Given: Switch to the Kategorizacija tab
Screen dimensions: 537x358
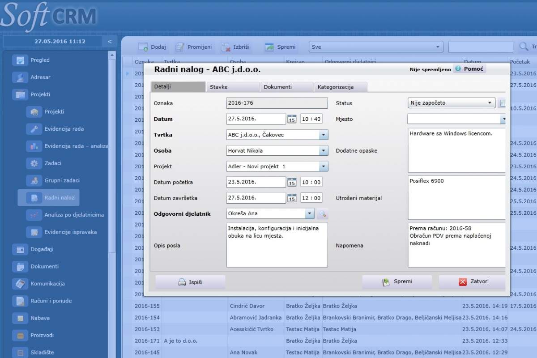Looking at the screenshot, I should coord(341,87).
